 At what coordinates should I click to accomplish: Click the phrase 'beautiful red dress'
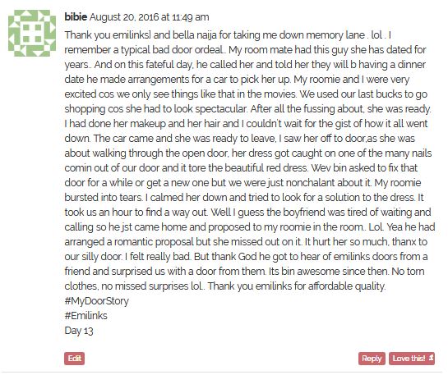[x=266, y=167]
